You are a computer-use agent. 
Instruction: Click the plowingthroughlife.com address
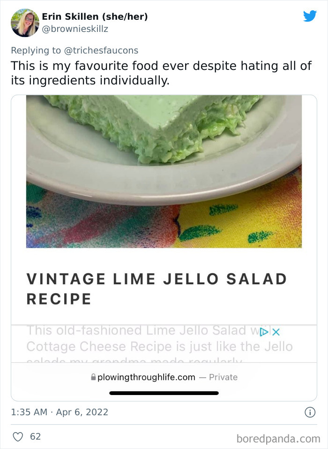(146, 377)
